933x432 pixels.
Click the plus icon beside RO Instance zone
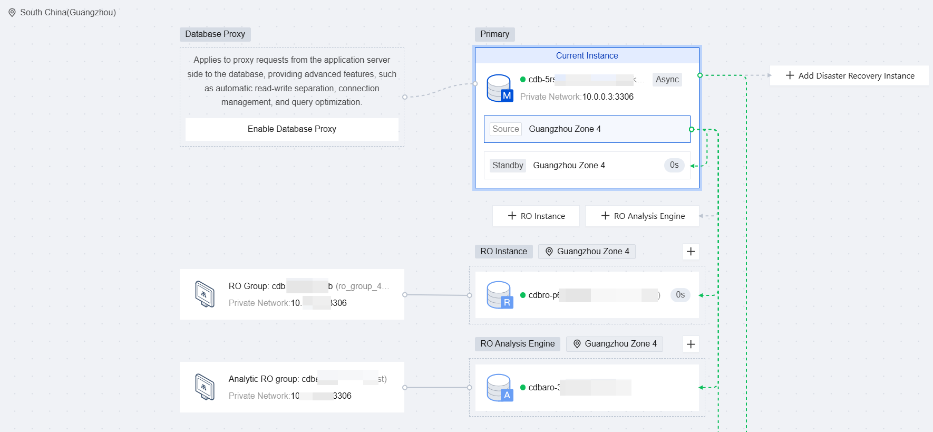pyautogui.click(x=691, y=252)
